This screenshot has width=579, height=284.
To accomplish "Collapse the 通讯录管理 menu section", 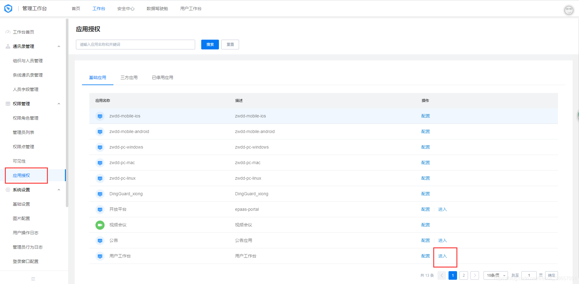I will (x=59, y=46).
